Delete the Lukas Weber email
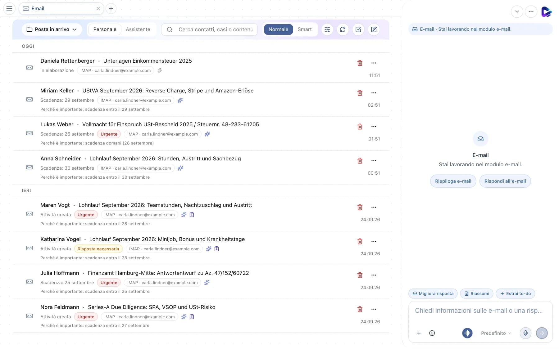This screenshot has height=349, width=559. coord(360,127)
